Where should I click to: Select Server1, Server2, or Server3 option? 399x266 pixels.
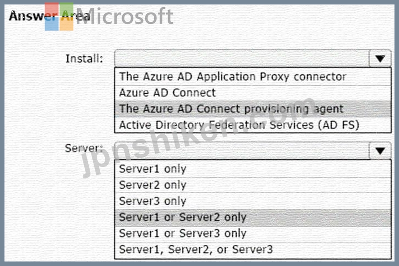click(x=253, y=249)
